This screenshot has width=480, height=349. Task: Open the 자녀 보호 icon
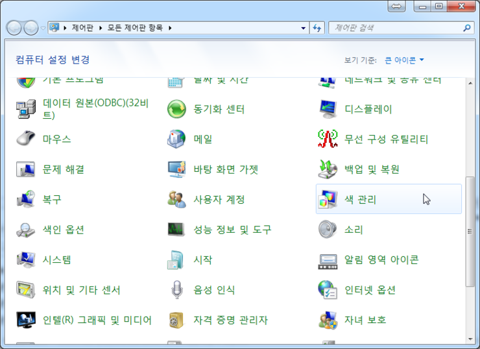point(328,320)
